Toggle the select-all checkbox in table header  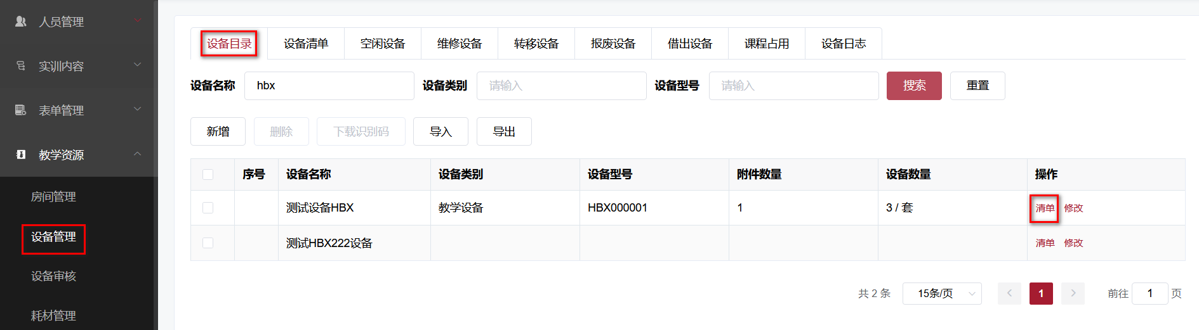click(x=208, y=174)
